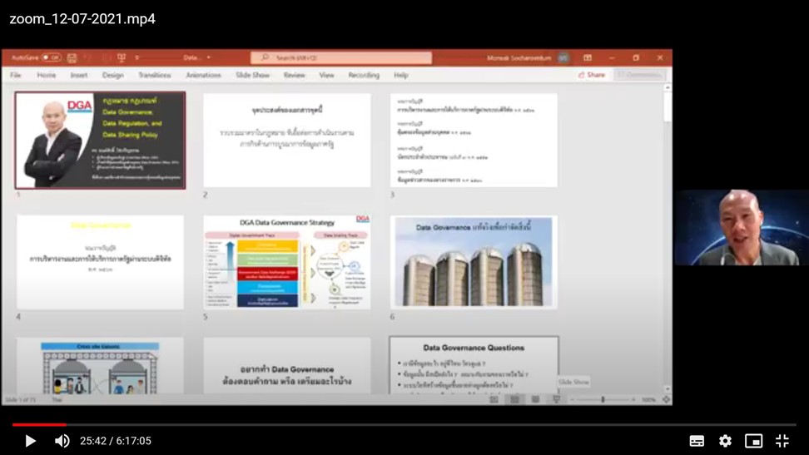The height and width of the screenshot is (455, 809).
Task: Open the Transitions ribbon tab
Action: 154,75
